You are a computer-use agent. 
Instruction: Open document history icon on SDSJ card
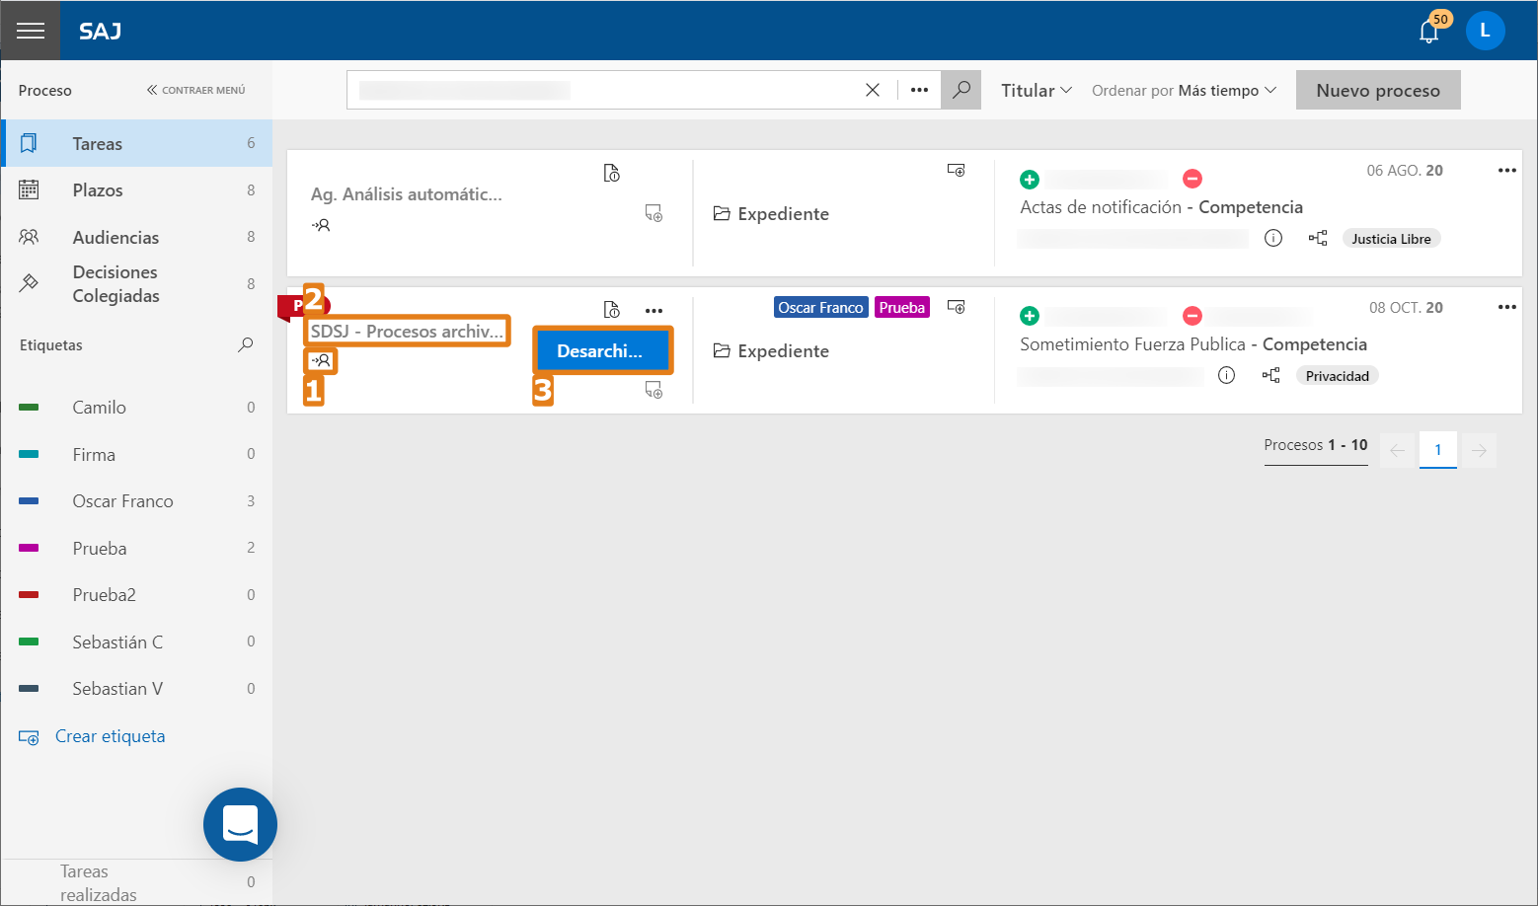pyautogui.click(x=612, y=310)
